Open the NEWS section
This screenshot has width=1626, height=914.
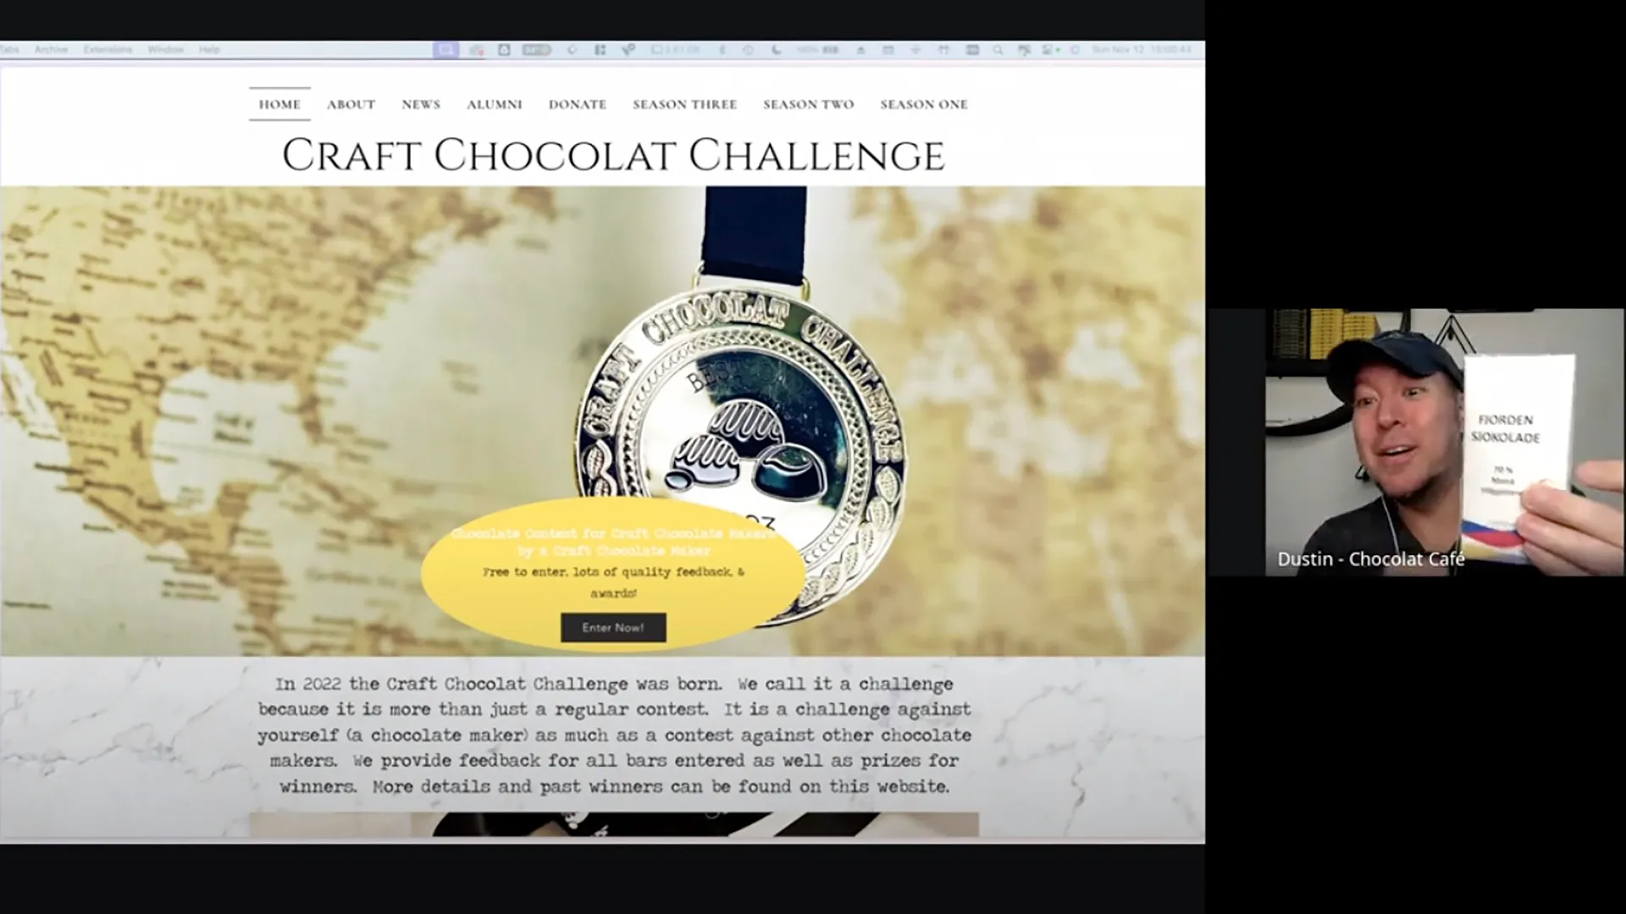421,104
